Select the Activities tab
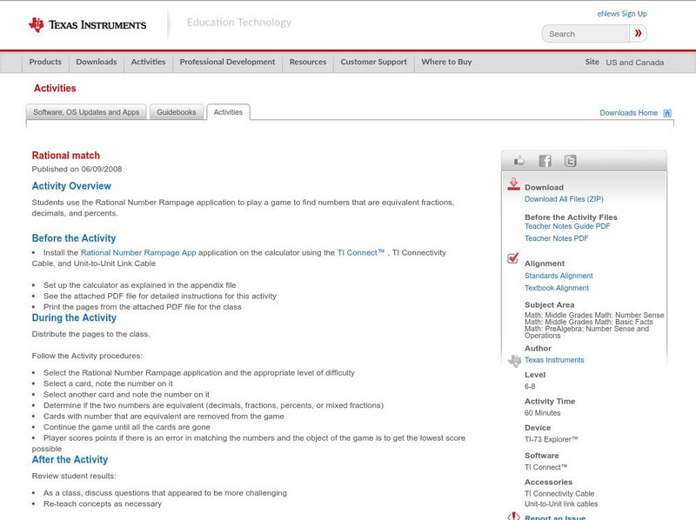The image size is (696, 520). [x=228, y=112]
